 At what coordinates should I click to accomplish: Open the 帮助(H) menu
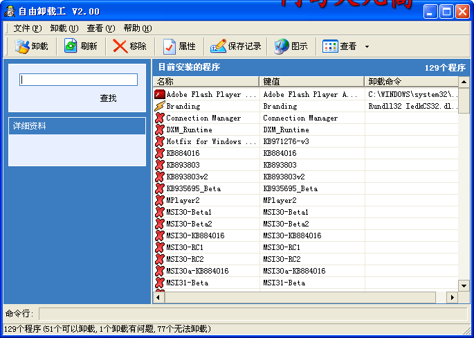pos(137,28)
